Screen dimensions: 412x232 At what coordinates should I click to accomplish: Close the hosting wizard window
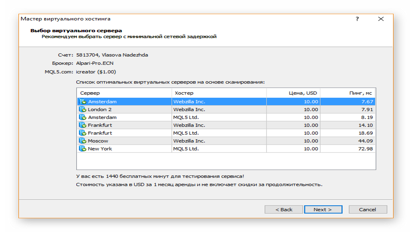tap(381, 19)
